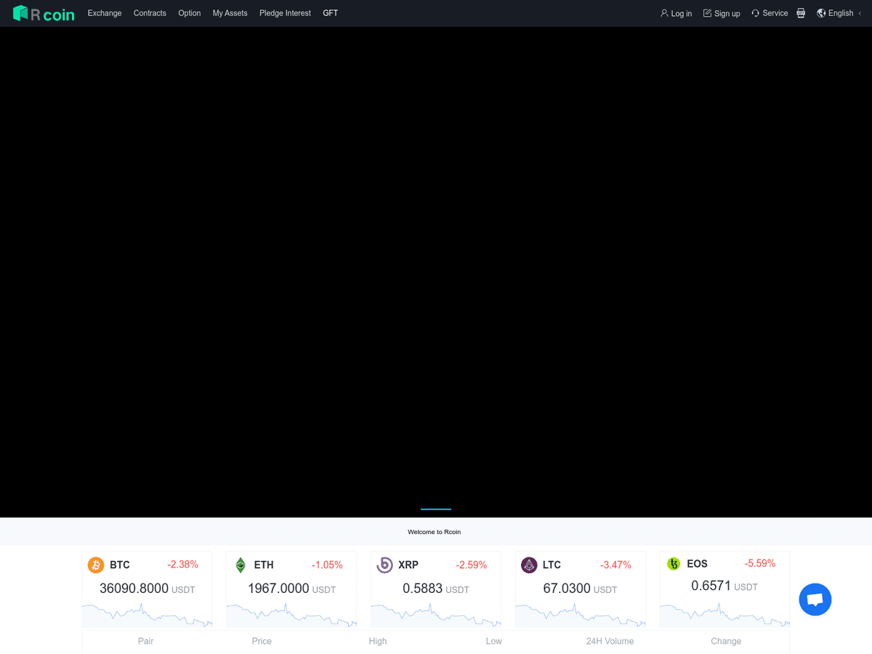872x654 pixels.
Task: Click the LTC price 67.0300
Action: 567,589
